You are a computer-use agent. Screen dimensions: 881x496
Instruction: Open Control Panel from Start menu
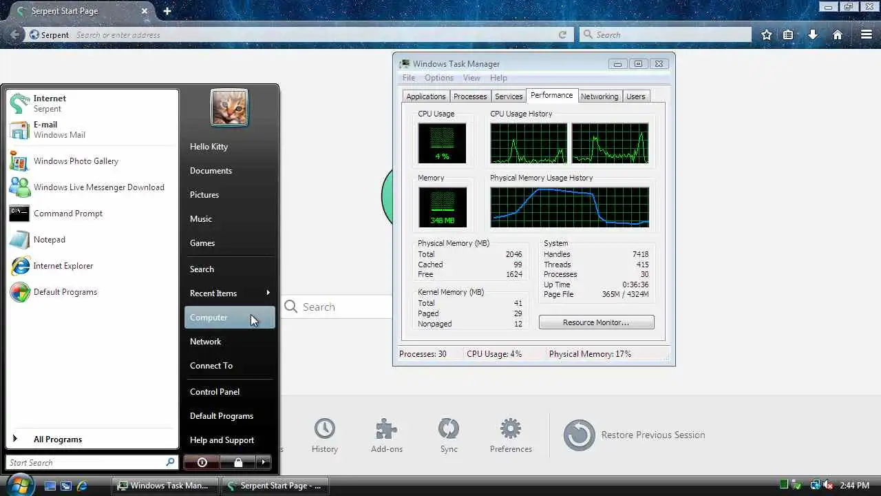click(x=229, y=392)
